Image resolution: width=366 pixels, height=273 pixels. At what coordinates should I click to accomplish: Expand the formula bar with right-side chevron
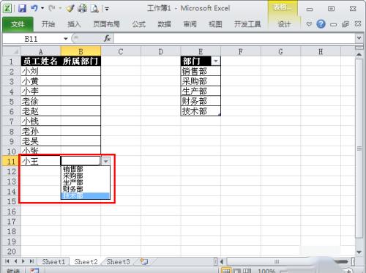pos(359,38)
